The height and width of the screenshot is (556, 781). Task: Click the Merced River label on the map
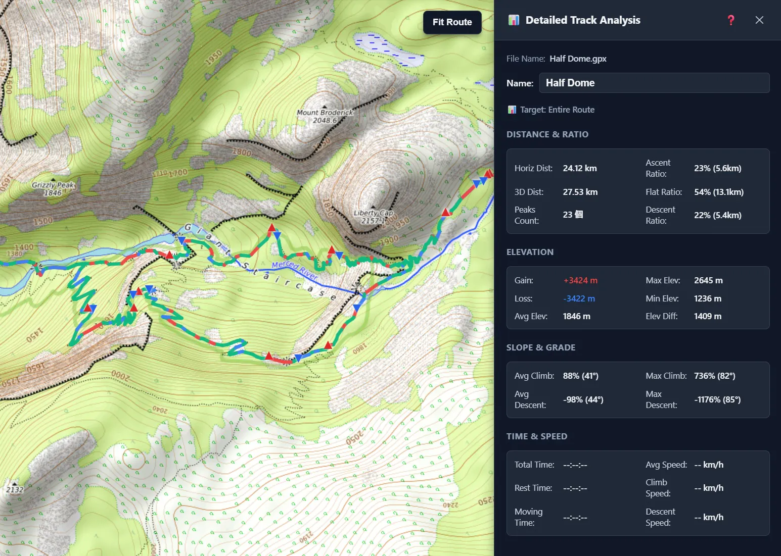click(x=295, y=271)
